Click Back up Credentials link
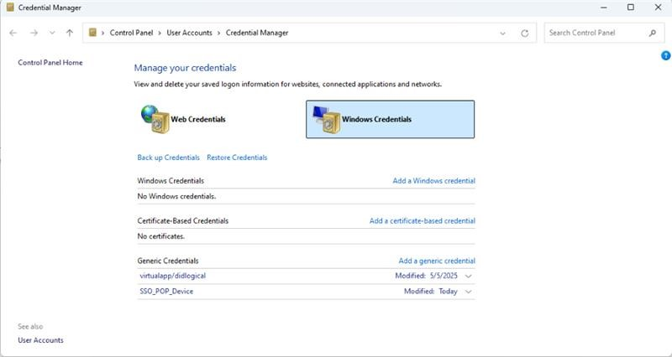672x357 pixels. 169,158
